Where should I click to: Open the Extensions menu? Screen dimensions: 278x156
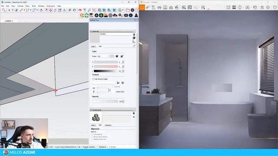(x=51, y=6)
